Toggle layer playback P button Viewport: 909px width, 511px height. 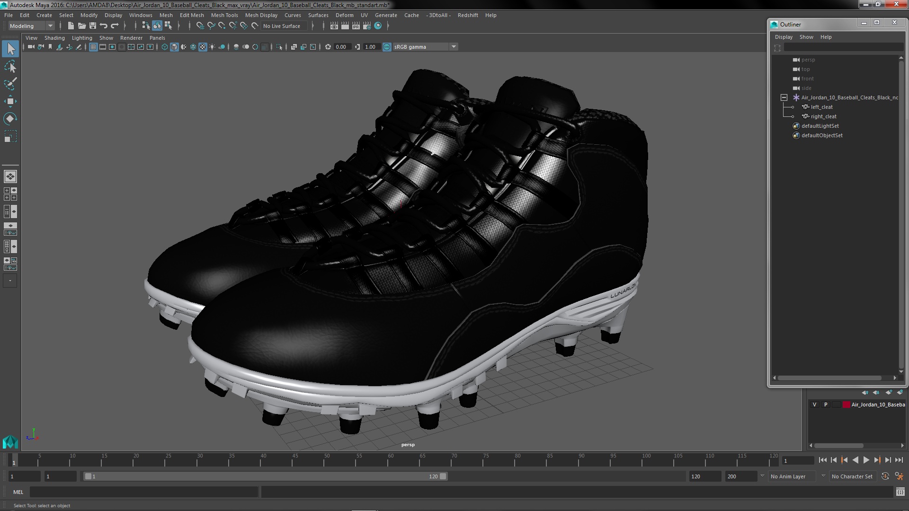point(826,405)
